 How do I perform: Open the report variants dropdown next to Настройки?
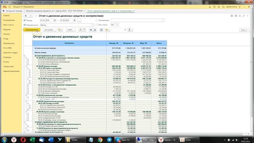[x=60, y=30]
